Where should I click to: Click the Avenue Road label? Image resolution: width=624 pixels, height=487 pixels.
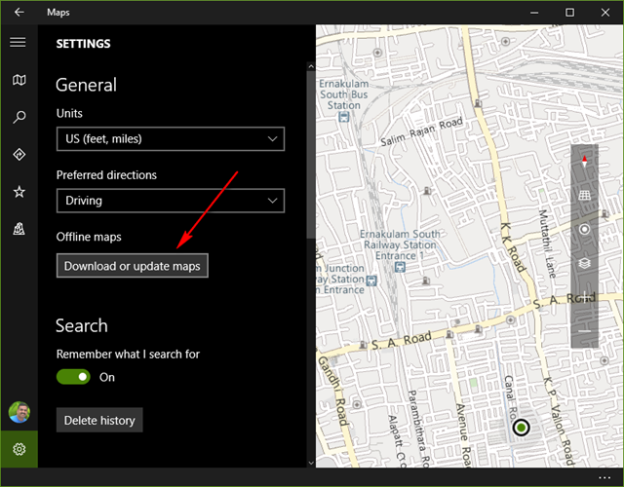pos(464,434)
